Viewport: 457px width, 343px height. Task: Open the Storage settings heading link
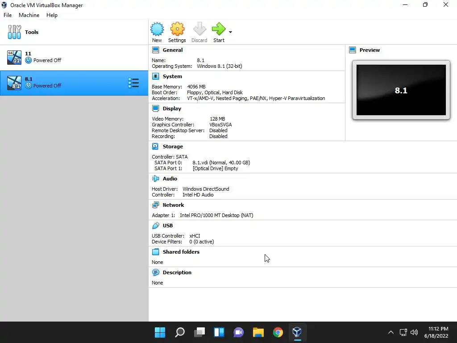[x=173, y=146]
